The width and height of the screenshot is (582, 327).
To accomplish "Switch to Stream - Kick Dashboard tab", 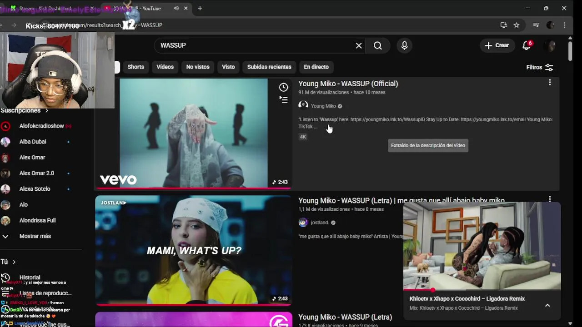I will [x=45, y=8].
